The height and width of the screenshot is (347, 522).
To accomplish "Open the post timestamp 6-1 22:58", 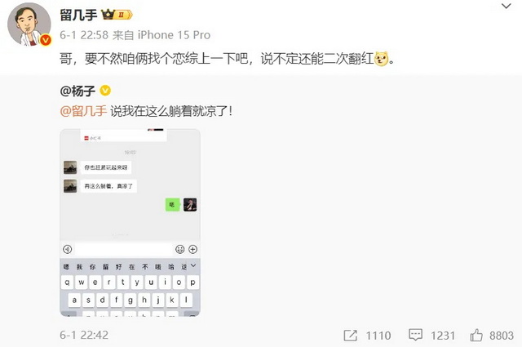I will 84,35.
